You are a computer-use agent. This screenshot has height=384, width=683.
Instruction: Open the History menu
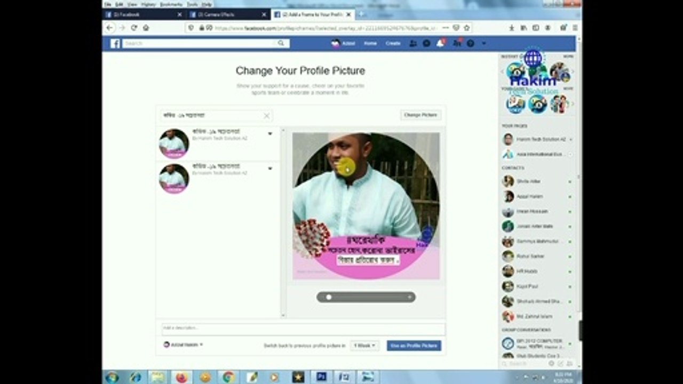click(148, 4)
